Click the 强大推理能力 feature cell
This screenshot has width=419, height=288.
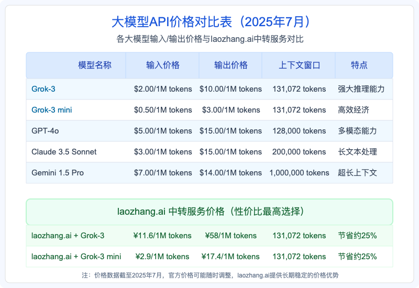point(361,88)
